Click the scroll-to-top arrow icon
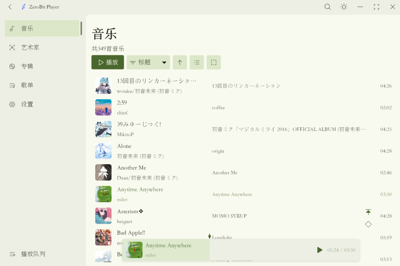 (368, 212)
